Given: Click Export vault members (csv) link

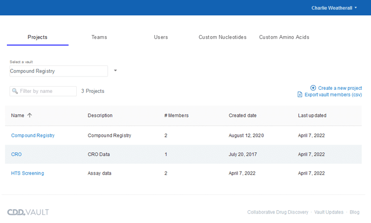Looking at the screenshot, I should [x=333, y=95].
